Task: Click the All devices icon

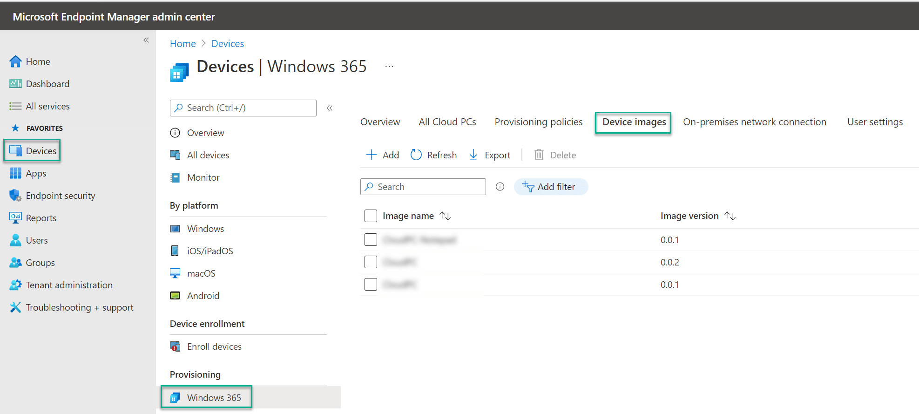Action: coord(175,155)
